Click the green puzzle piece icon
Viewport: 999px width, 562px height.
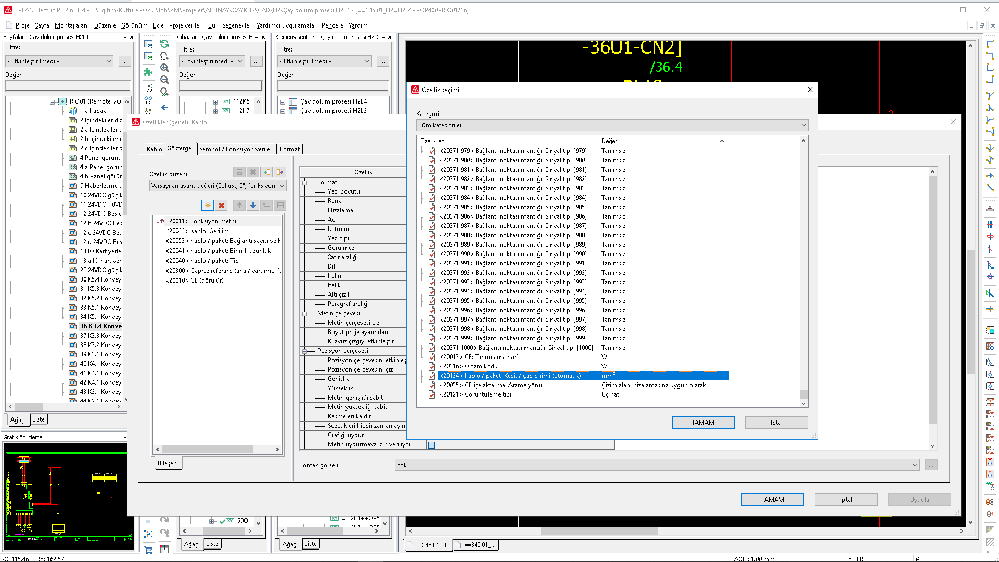tap(148, 72)
